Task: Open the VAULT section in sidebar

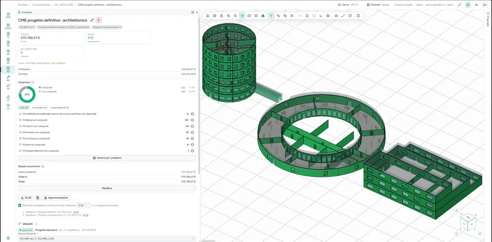Action: pyautogui.click(x=8, y=26)
